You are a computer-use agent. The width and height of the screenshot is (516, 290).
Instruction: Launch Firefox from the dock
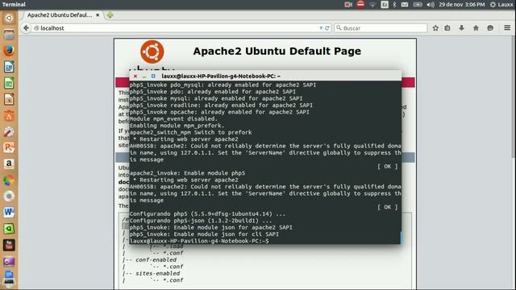tap(9, 51)
